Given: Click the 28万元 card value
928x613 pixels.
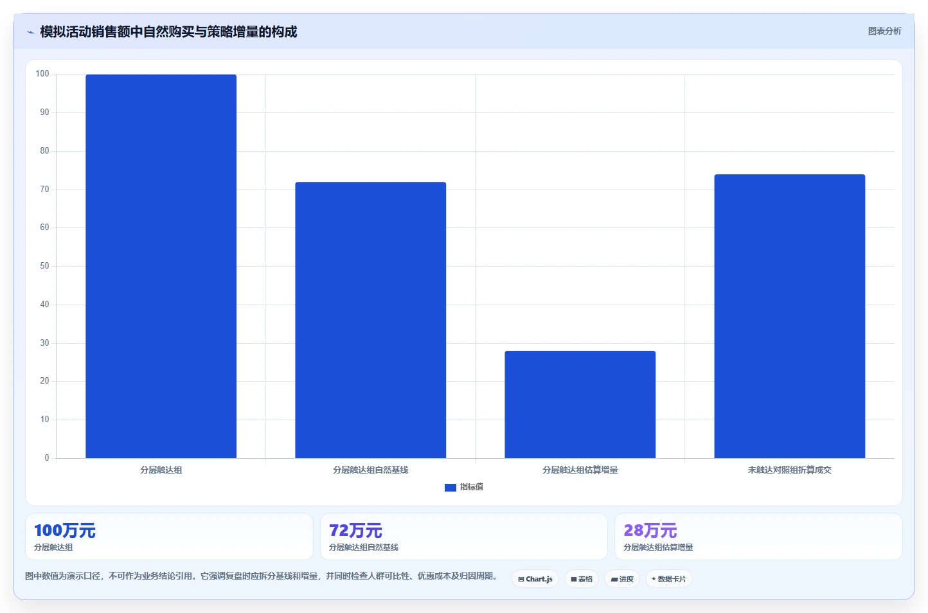Looking at the screenshot, I should pyautogui.click(x=650, y=531).
